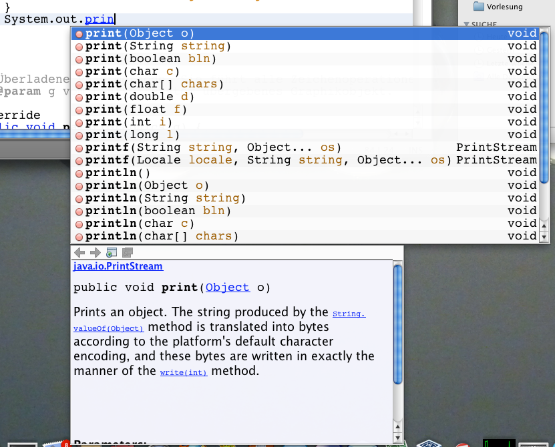Open Vorlesung folder in Finder sidebar
The height and width of the screenshot is (447, 555).
pos(498,7)
